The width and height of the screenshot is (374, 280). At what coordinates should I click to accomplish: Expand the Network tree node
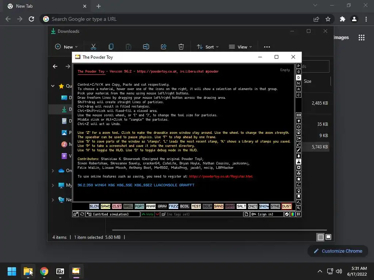(x=53, y=200)
